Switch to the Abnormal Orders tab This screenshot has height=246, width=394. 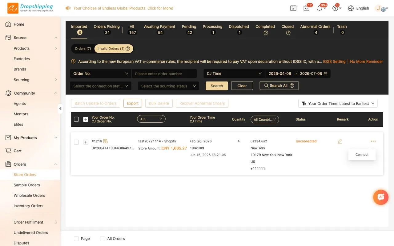tap(315, 30)
